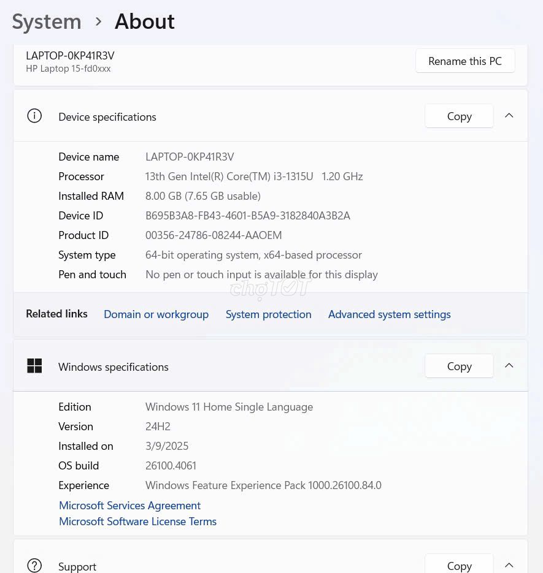
Task: Go back to System in breadcrumb
Action: pyautogui.click(x=47, y=21)
